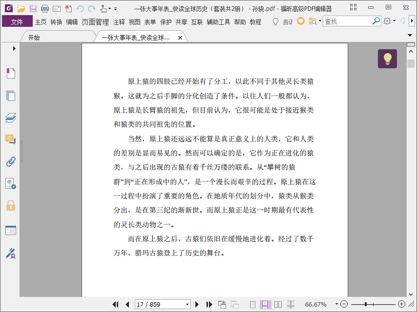The image size is (417, 312).
Task: Open the hand tool dropdown arrow
Action: tap(109, 9)
